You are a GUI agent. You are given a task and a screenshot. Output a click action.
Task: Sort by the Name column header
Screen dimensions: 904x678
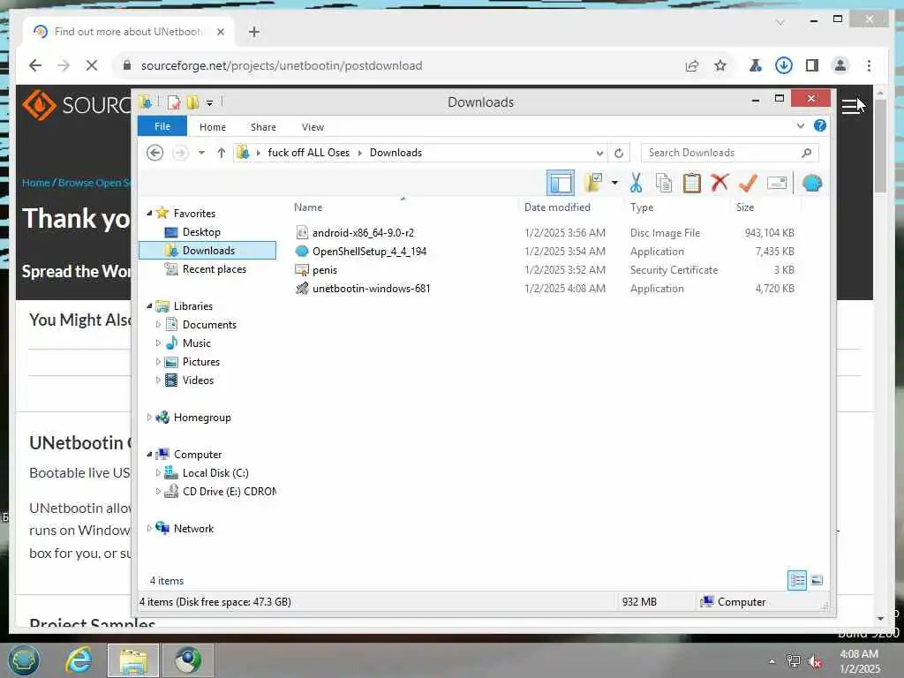(x=308, y=207)
